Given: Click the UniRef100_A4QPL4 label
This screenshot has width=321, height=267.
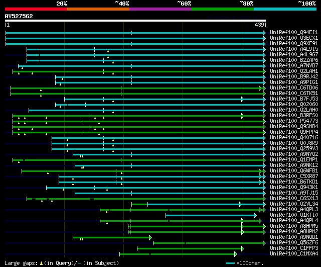Looking at the screenshot, I should click(294, 221).
